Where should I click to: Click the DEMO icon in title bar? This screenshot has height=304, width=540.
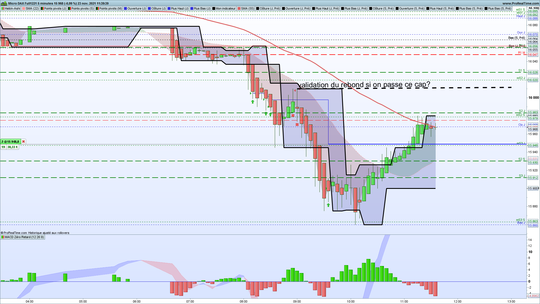[x=4, y=3]
